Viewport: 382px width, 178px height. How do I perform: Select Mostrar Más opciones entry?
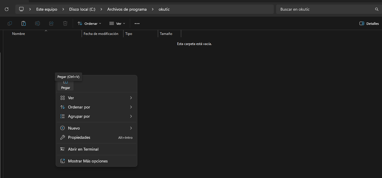[x=88, y=161]
